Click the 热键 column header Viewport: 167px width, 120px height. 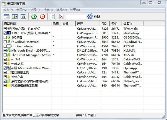pos(68,24)
